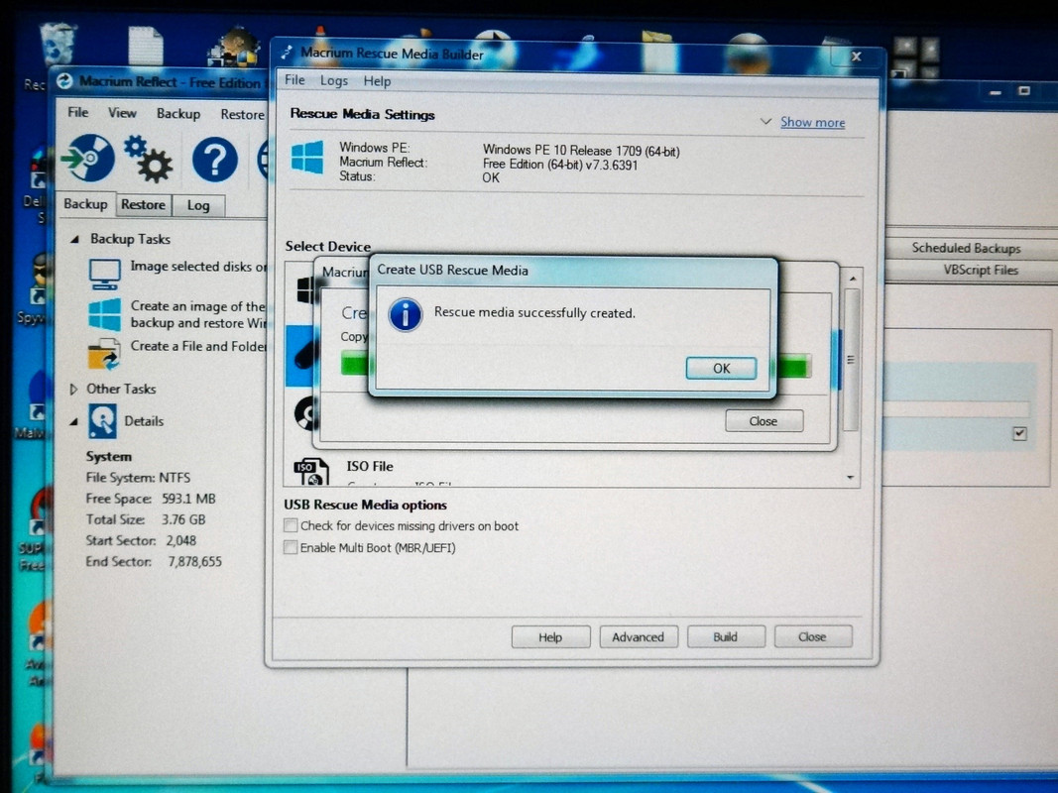Select Image selected disks task text
The image size is (1058, 793).
click(198, 267)
